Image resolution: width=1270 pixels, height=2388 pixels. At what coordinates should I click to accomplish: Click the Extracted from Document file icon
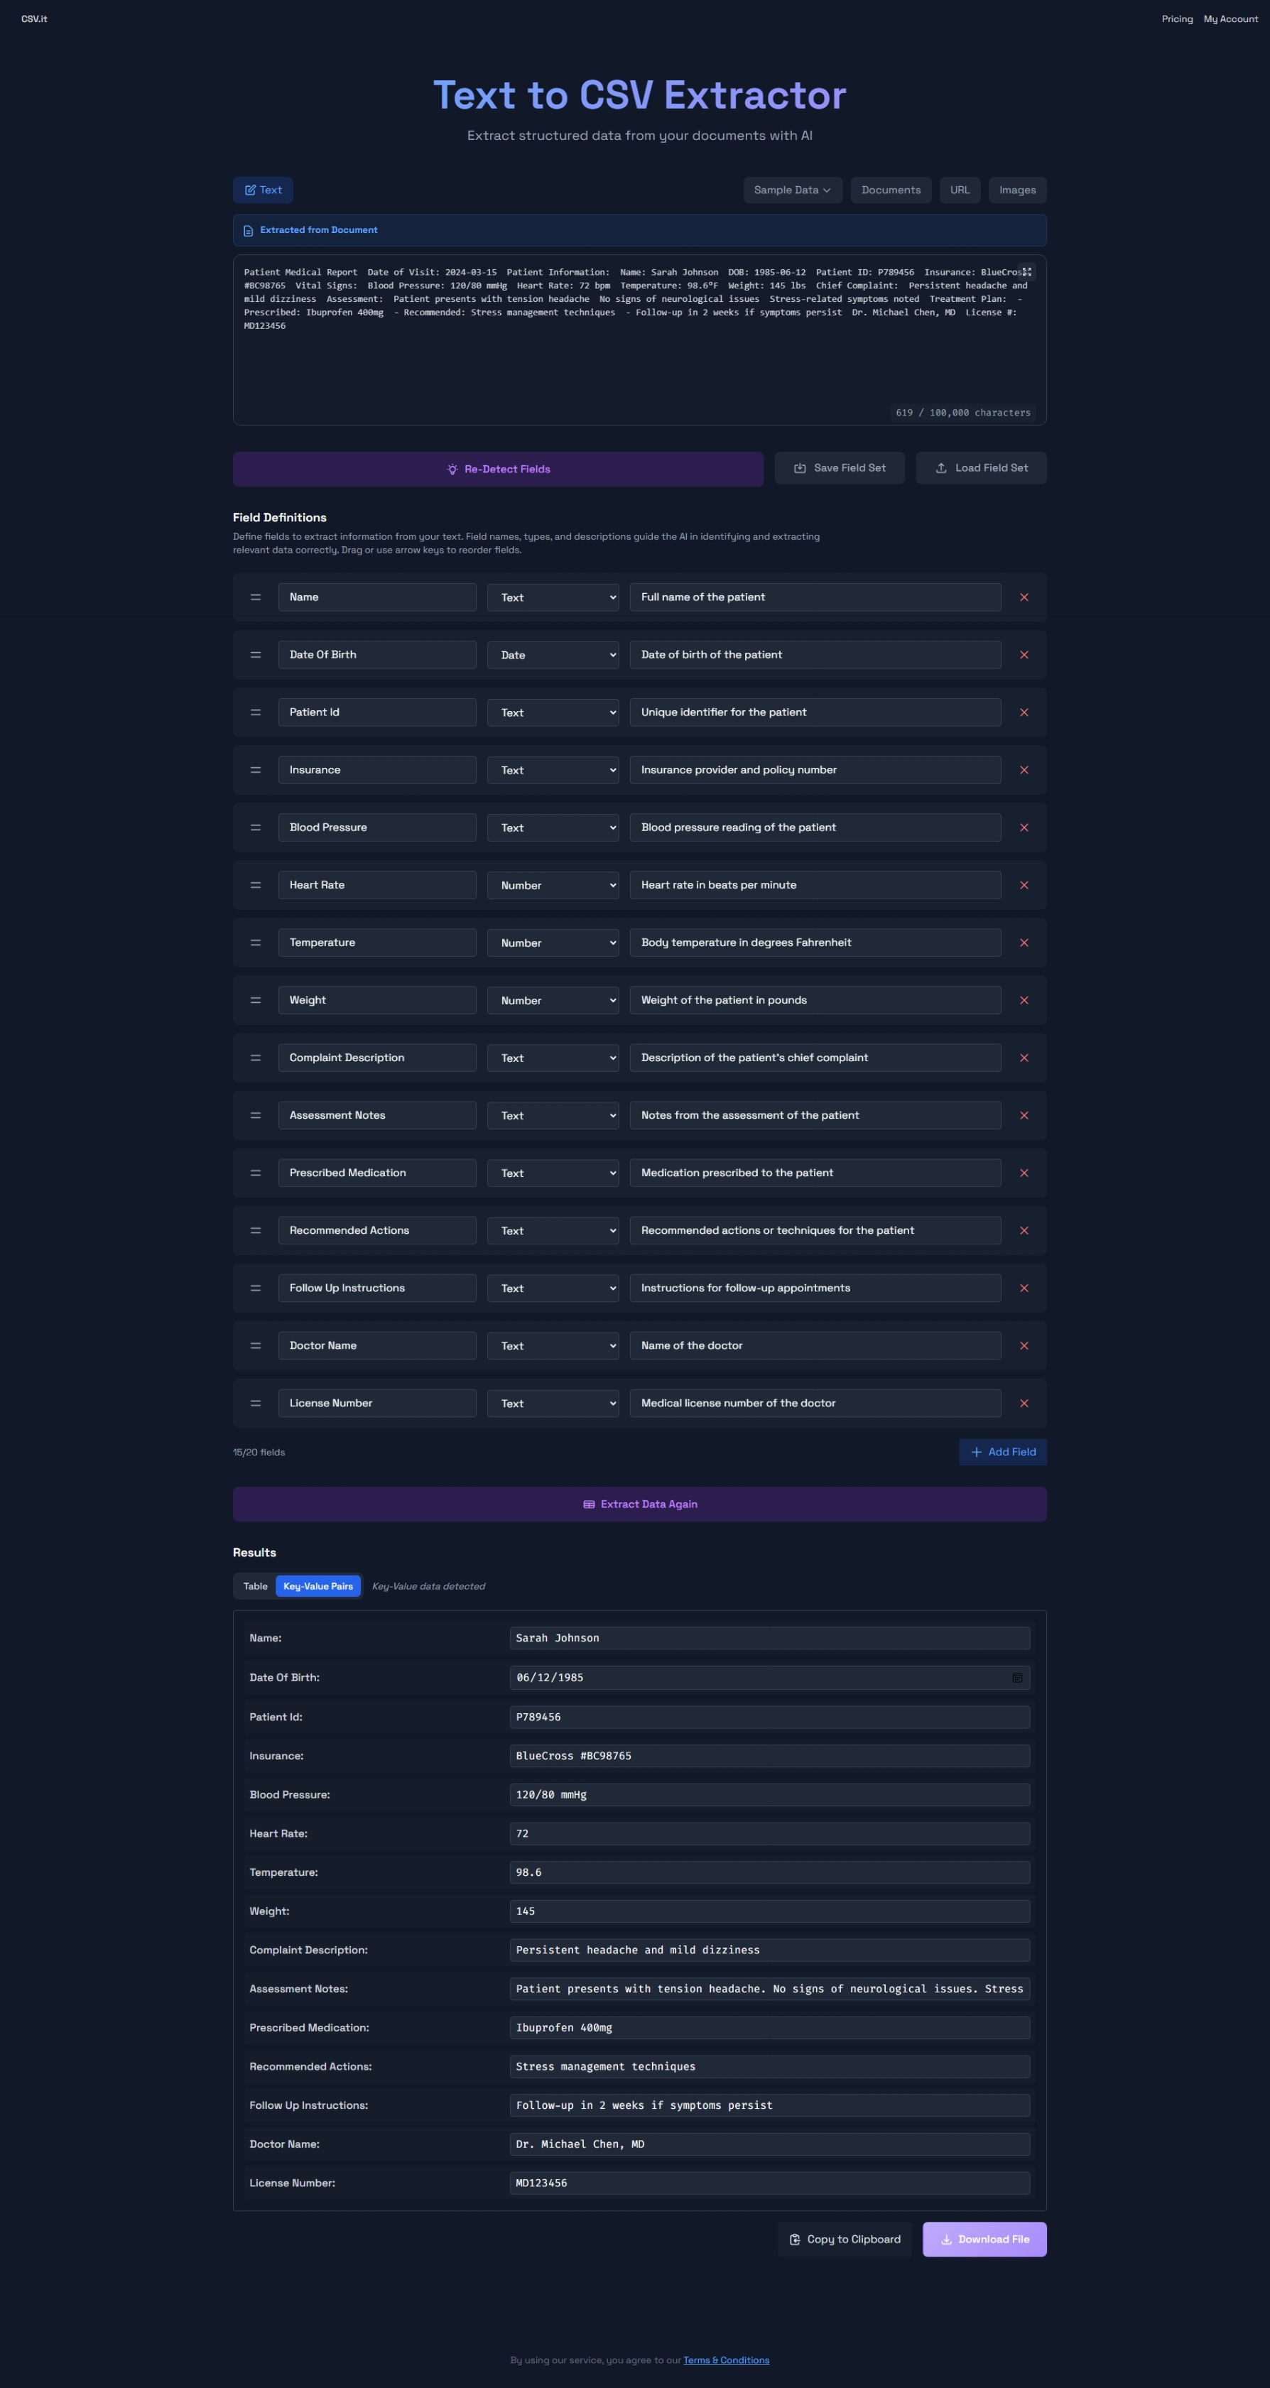coord(247,231)
